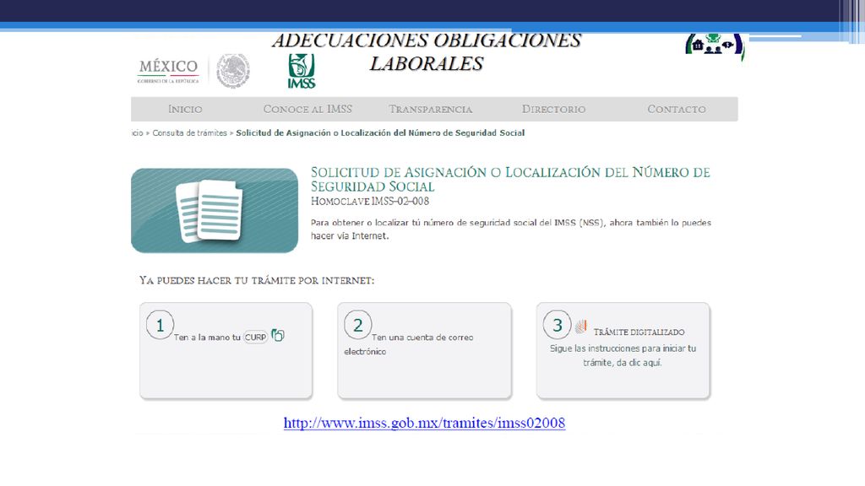Click the number 2 circle badge

(x=358, y=325)
